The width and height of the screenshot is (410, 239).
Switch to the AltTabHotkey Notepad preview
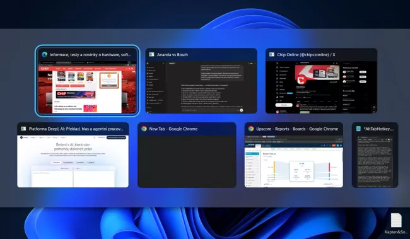(x=375, y=161)
